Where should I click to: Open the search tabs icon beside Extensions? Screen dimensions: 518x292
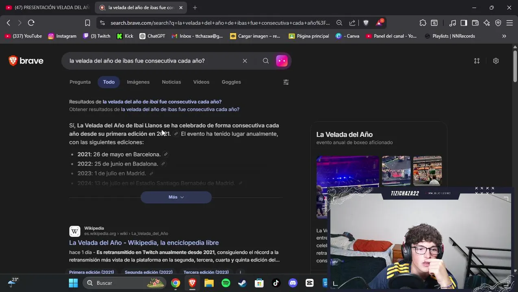[x=434, y=23]
